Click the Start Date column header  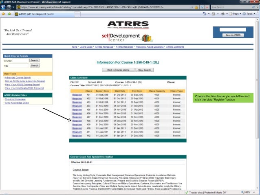tap(120, 91)
